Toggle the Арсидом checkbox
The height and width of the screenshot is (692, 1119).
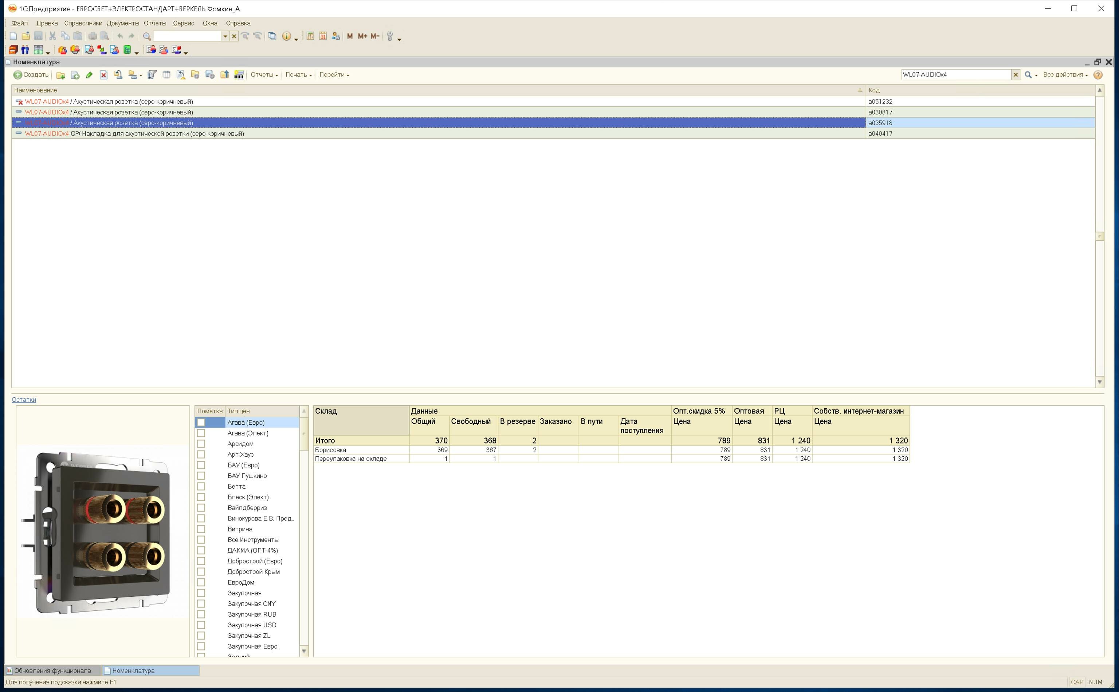201,444
